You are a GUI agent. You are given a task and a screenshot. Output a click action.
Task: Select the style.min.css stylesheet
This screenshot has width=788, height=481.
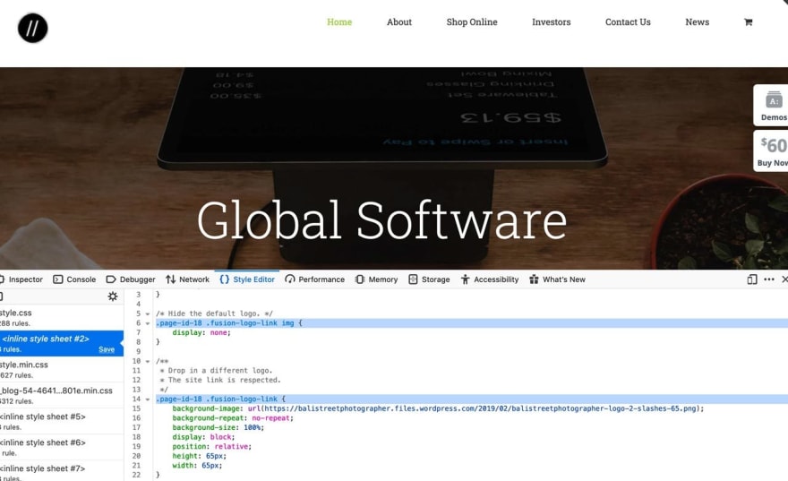pyautogui.click(x=61, y=369)
